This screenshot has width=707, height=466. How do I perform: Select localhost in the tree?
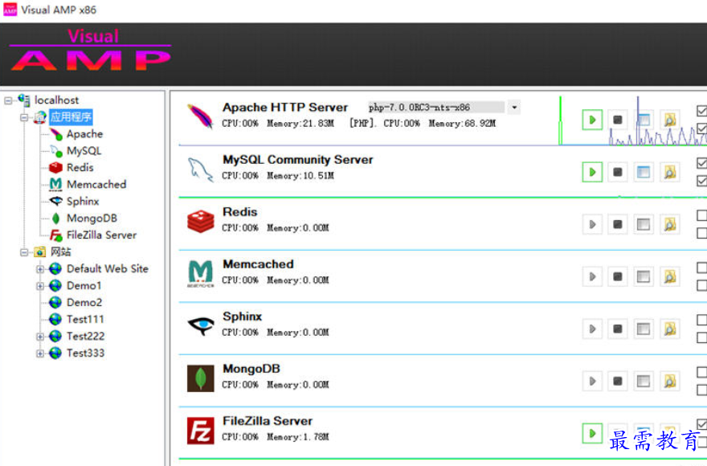[56, 100]
